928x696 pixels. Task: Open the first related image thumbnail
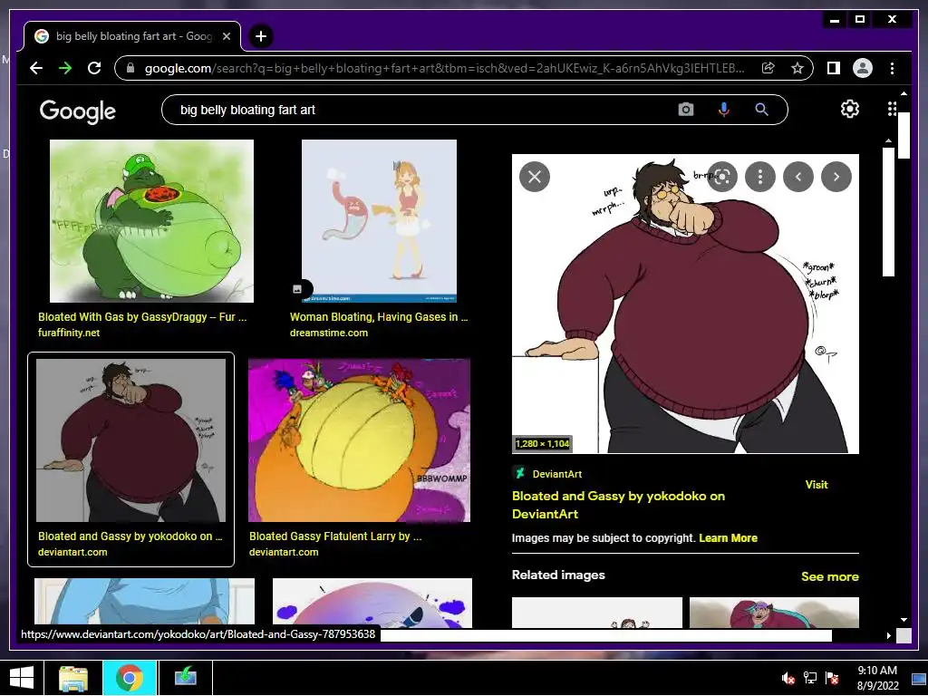click(x=596, y=612)
